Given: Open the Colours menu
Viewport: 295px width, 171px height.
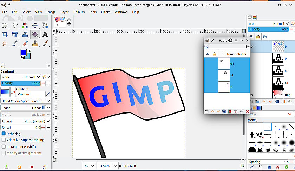Looking at the screenshot, I should 79,12.
